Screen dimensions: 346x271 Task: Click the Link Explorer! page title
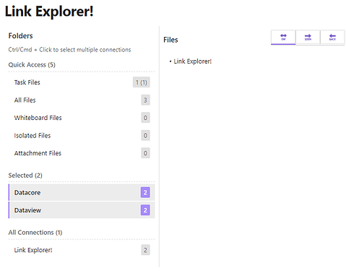point(49,12)
